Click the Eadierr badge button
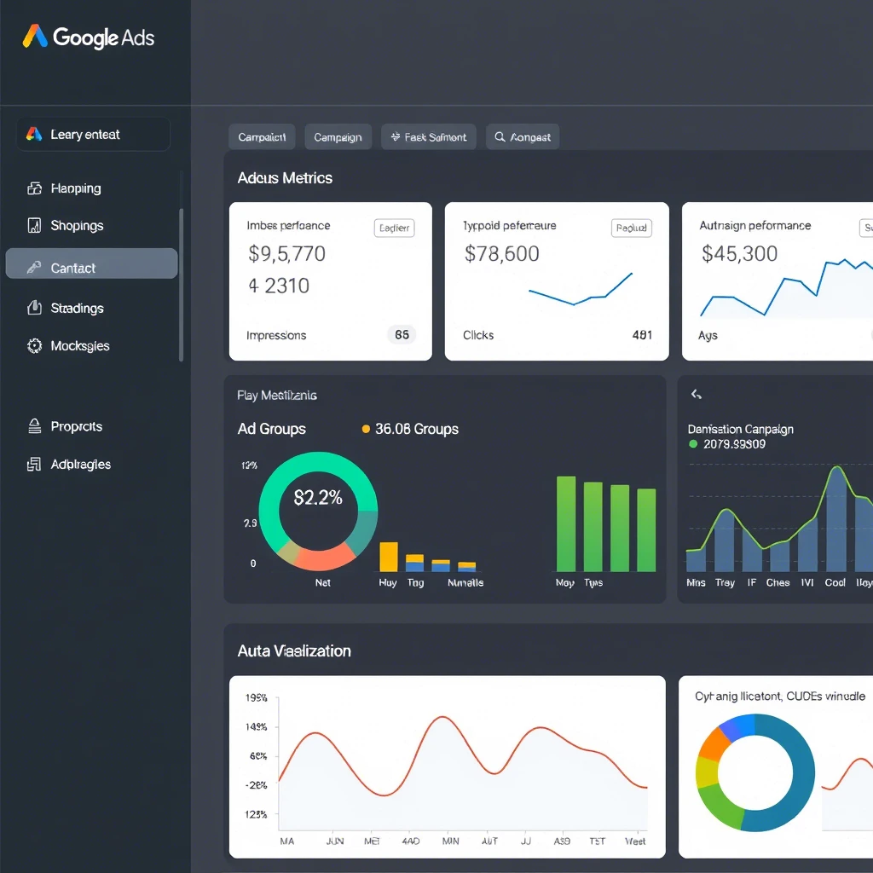This screenshot has width=873, height=873. pyautogui.click(x=394, y=228)
